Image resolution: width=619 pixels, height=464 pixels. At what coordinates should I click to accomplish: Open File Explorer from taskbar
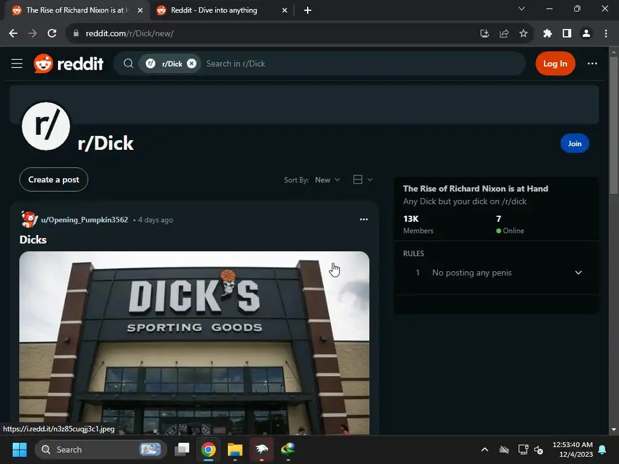(x=235, y=449)
